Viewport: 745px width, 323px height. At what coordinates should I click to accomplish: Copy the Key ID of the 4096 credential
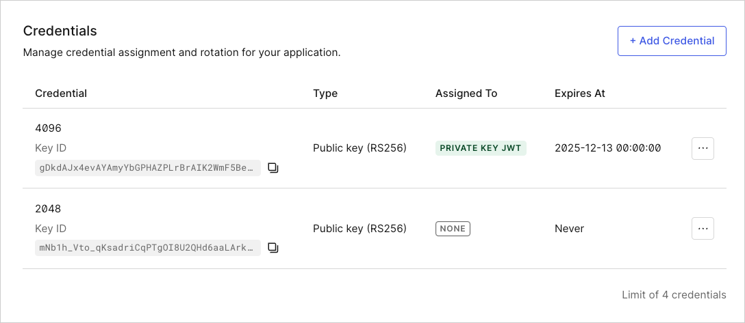273,168
